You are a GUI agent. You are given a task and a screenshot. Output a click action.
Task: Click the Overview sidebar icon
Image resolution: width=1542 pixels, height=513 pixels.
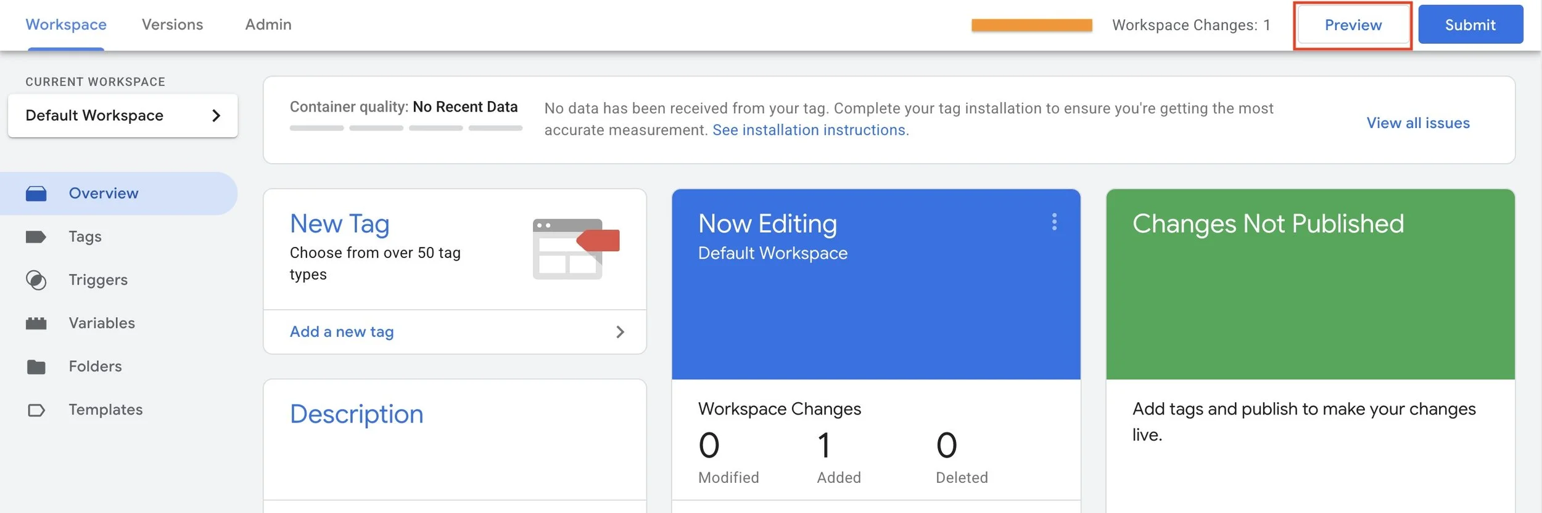(x=36, y=193)
